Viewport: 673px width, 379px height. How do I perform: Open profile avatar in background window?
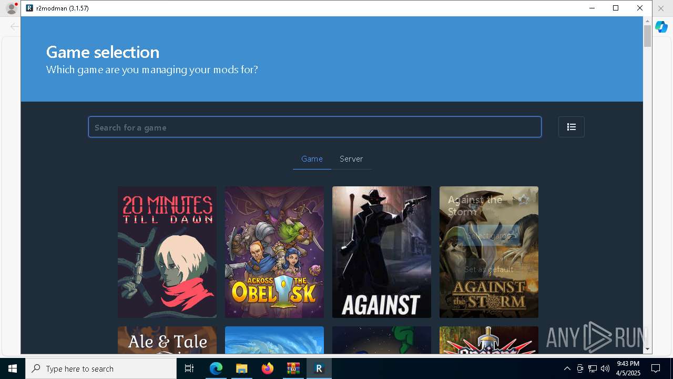(11, 8)
